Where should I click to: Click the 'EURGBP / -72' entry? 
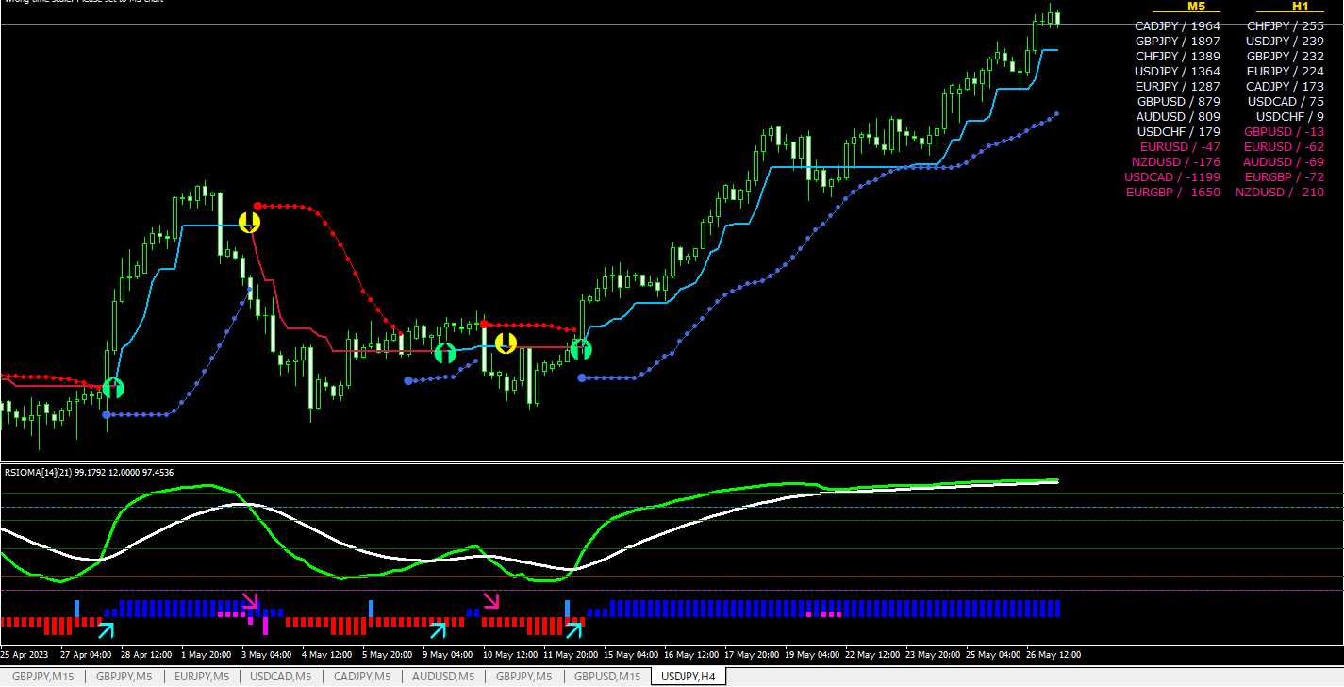click(x=1285, y=177)
